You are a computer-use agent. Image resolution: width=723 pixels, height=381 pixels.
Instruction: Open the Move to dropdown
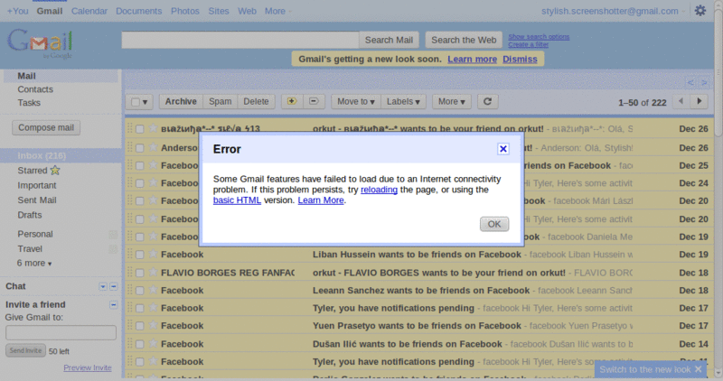click(x=356, y=101)
